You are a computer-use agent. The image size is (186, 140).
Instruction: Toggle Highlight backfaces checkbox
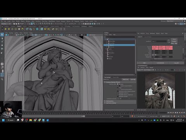click(x=118, y=93)
